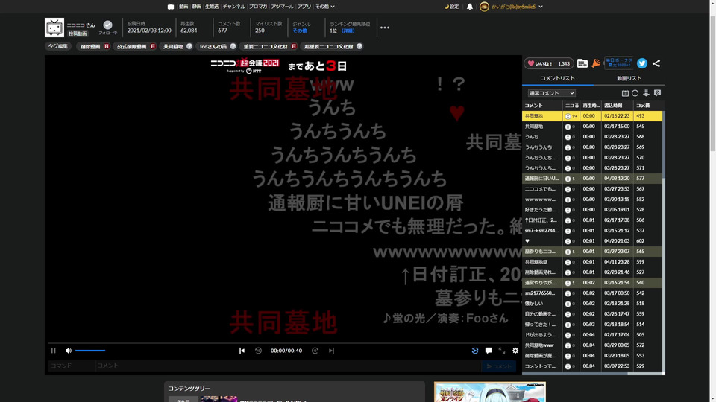Viewport: 716px width, 402px height.
Task: Click nicoru smiley on 共同墓地 row 493
Action: click(x=568, y=116)
